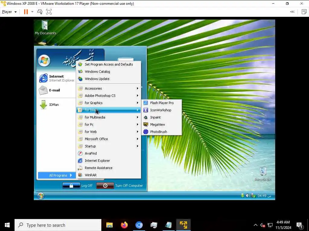Open Internet Explorer in All Programs list
309x231 pixels.
pos(109,161)
